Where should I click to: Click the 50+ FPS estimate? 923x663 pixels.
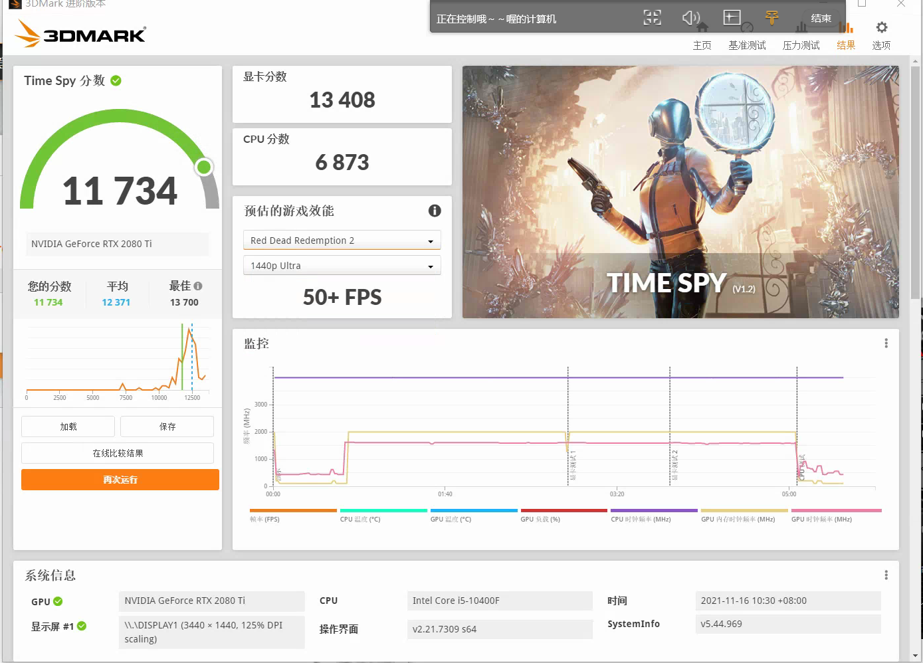pyautogui.click(x=342, y=297)
